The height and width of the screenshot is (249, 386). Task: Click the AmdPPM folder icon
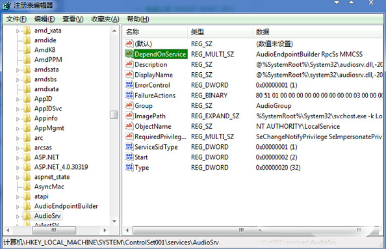(x=27, y=60)
